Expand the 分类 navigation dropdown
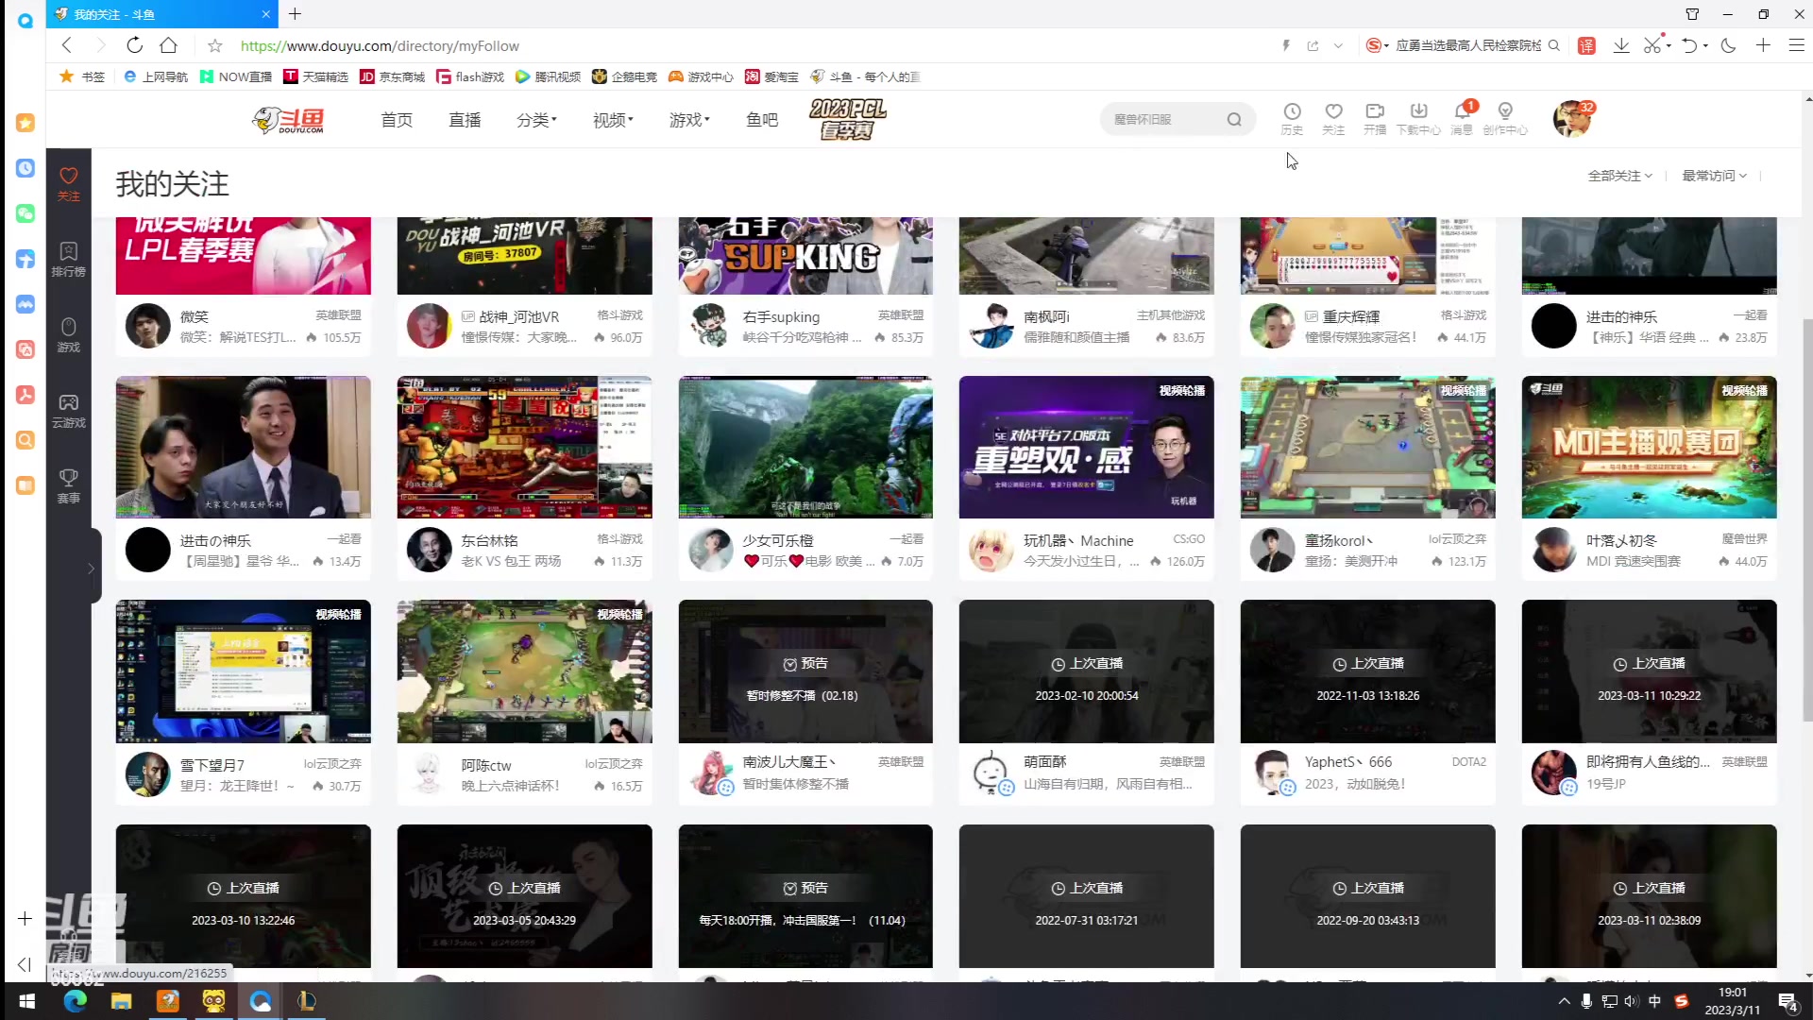The height and width of the screenshot is (1020, 1813). [537, 120]
